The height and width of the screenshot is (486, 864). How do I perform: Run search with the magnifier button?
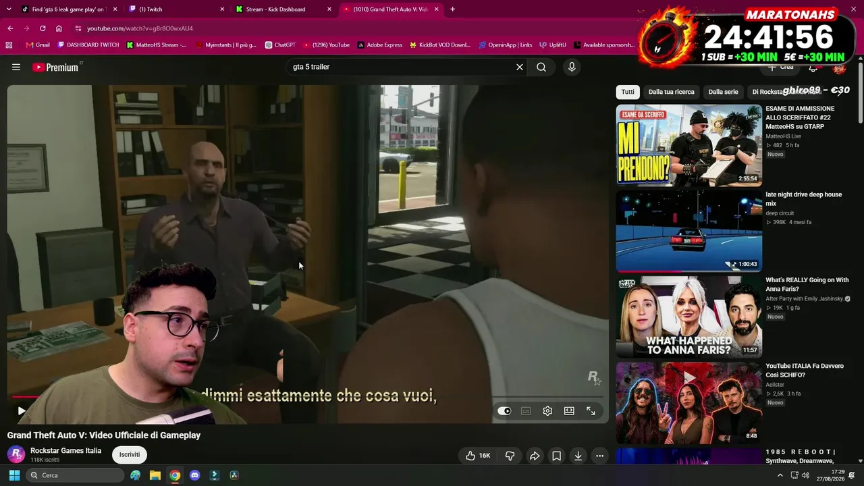(541, 67)
